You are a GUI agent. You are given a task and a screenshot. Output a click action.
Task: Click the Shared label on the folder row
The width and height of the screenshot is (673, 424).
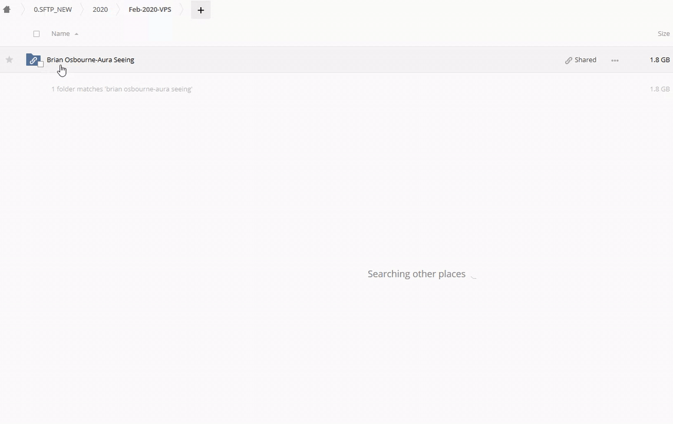585,59
